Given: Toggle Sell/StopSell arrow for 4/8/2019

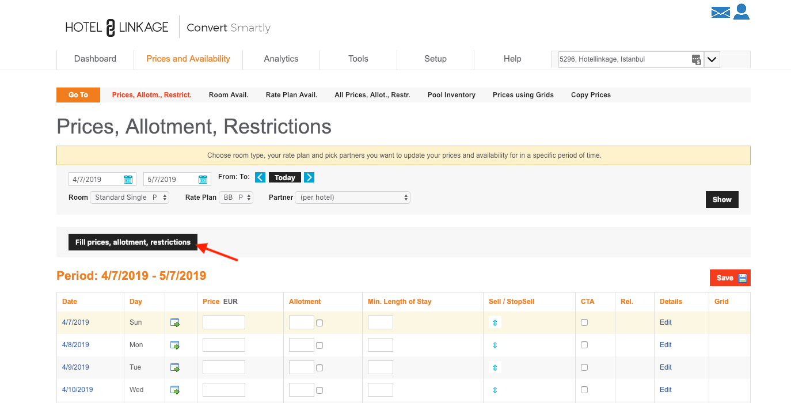Looking at the screenshot, I should 495,345.
